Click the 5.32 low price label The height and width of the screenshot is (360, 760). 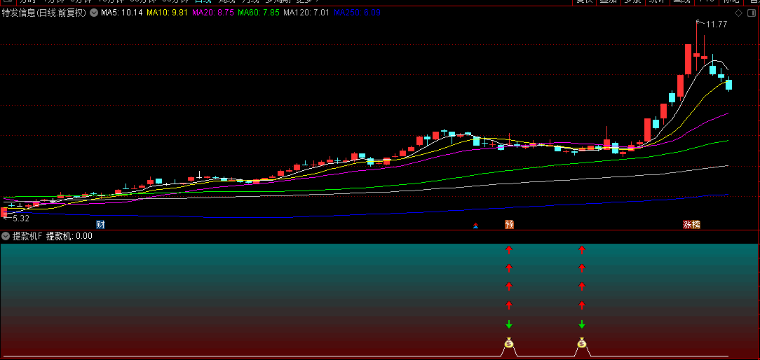[x=21, y=219]
